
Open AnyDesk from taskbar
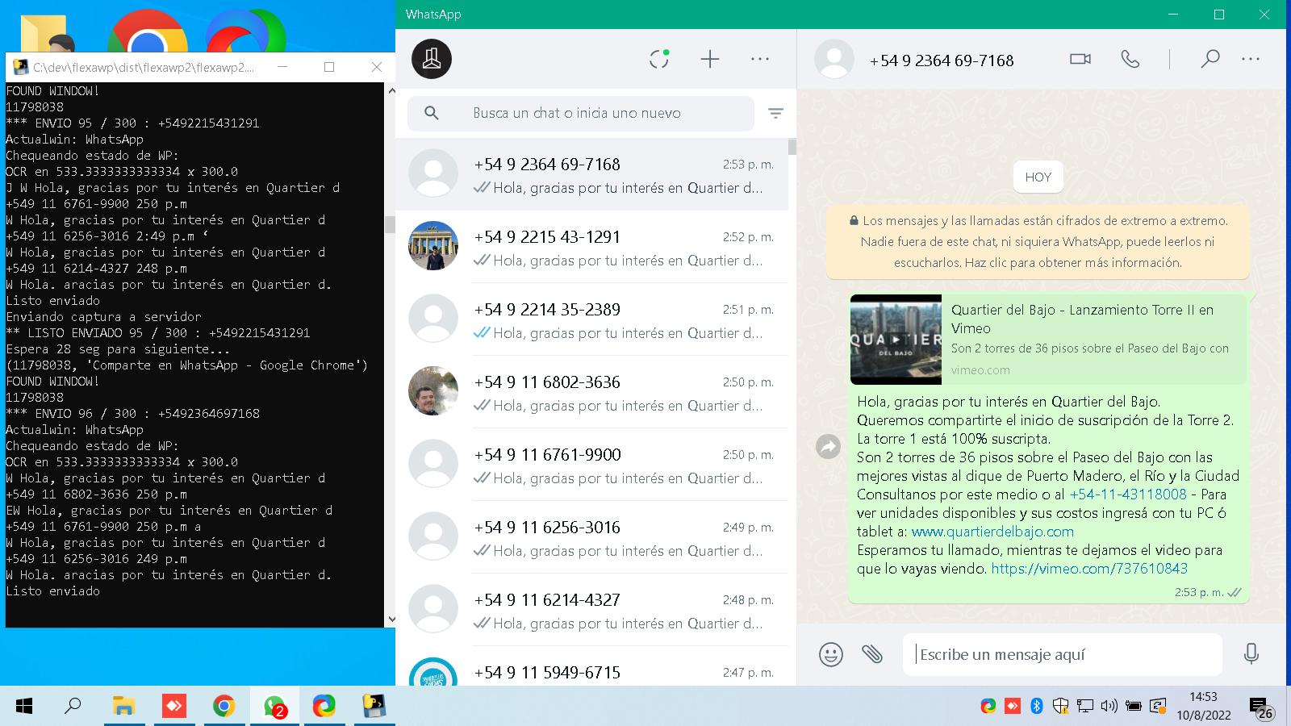point(174,707)
